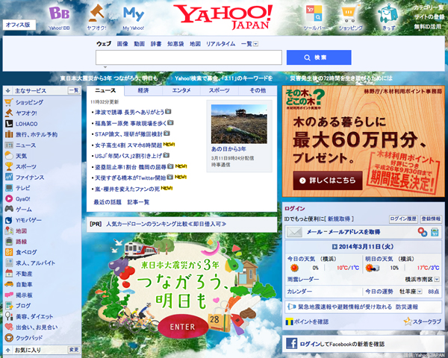Click the クックパッド chef icon
Viewport: 448px width, 358px height.
[9, 338]
